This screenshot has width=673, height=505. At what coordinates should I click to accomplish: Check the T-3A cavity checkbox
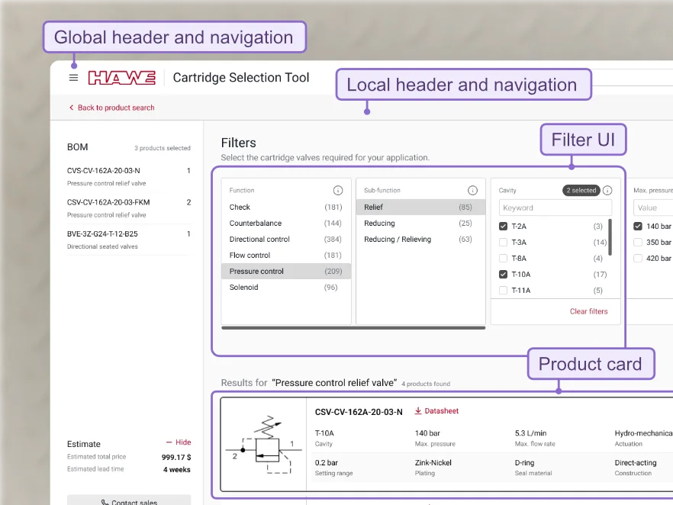click(x=503, y=243)
